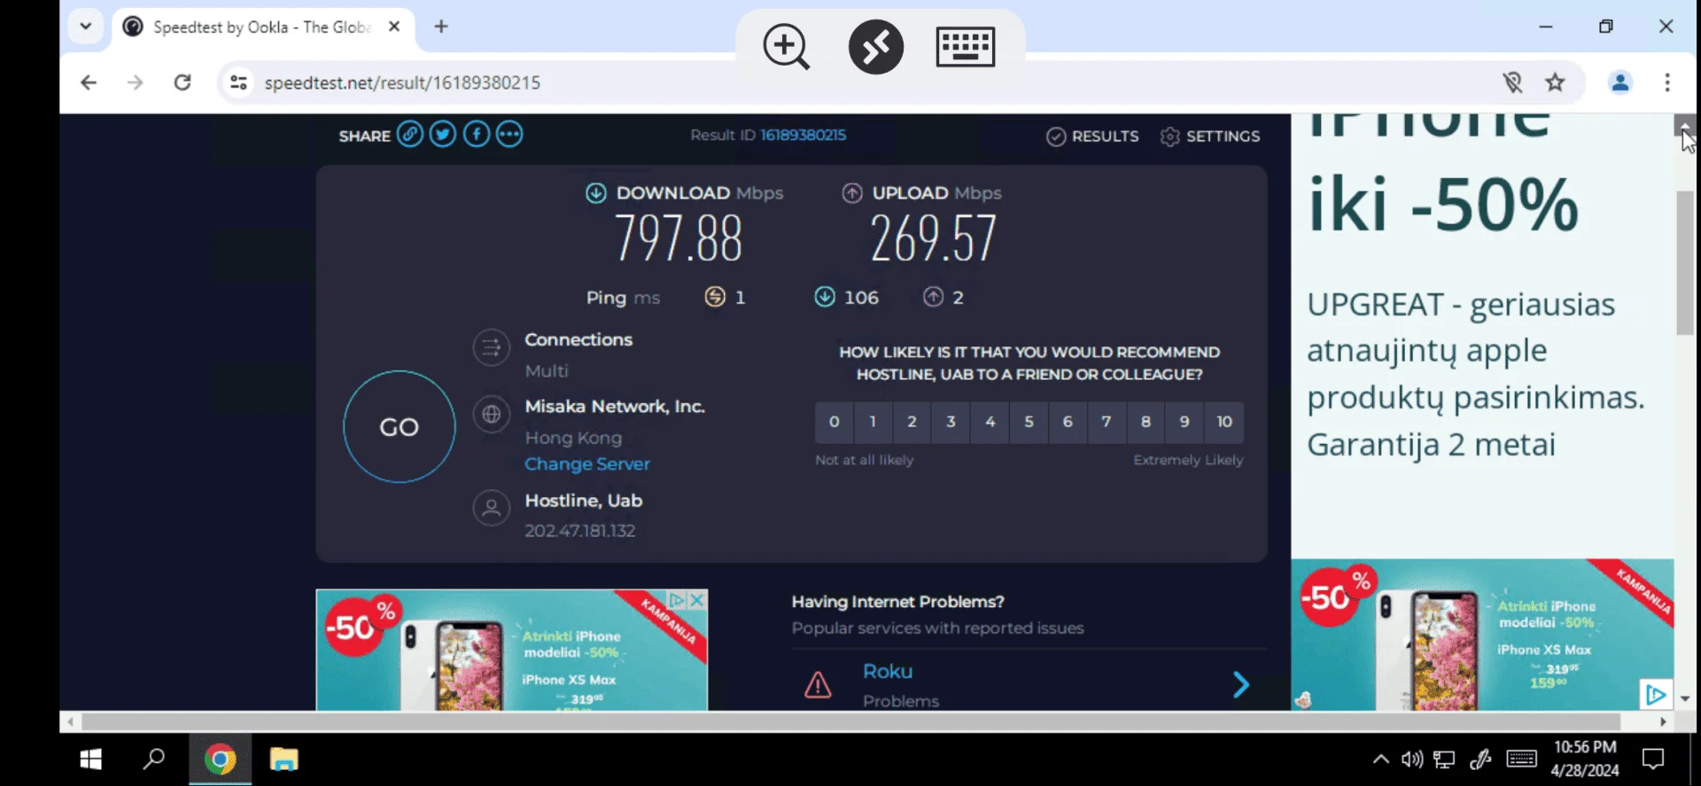This screenshot has width=1701, height=786.
Task: Rate recommendation score 1
Action: pos(873,422)
